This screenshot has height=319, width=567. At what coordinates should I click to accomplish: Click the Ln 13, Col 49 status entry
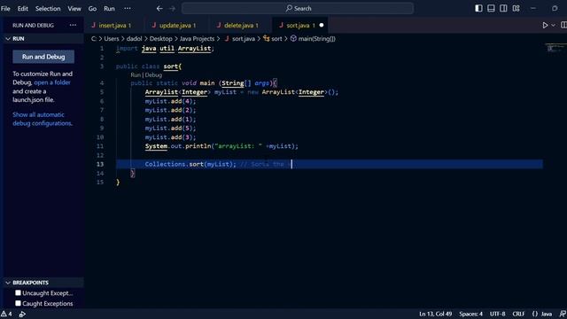coord(435,314)
